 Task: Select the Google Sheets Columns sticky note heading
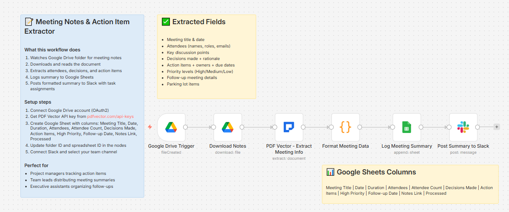click(376, 172)
